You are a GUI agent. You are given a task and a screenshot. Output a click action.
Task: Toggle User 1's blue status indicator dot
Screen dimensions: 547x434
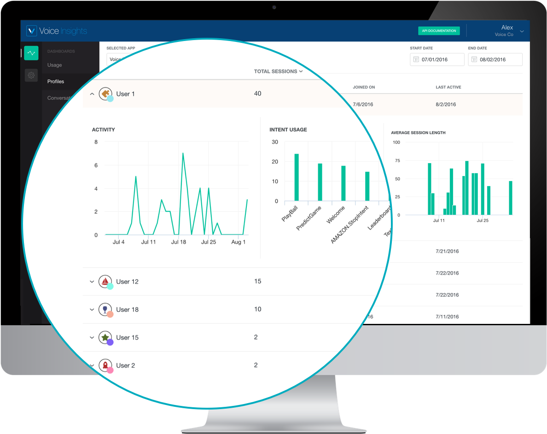point(111,99)
